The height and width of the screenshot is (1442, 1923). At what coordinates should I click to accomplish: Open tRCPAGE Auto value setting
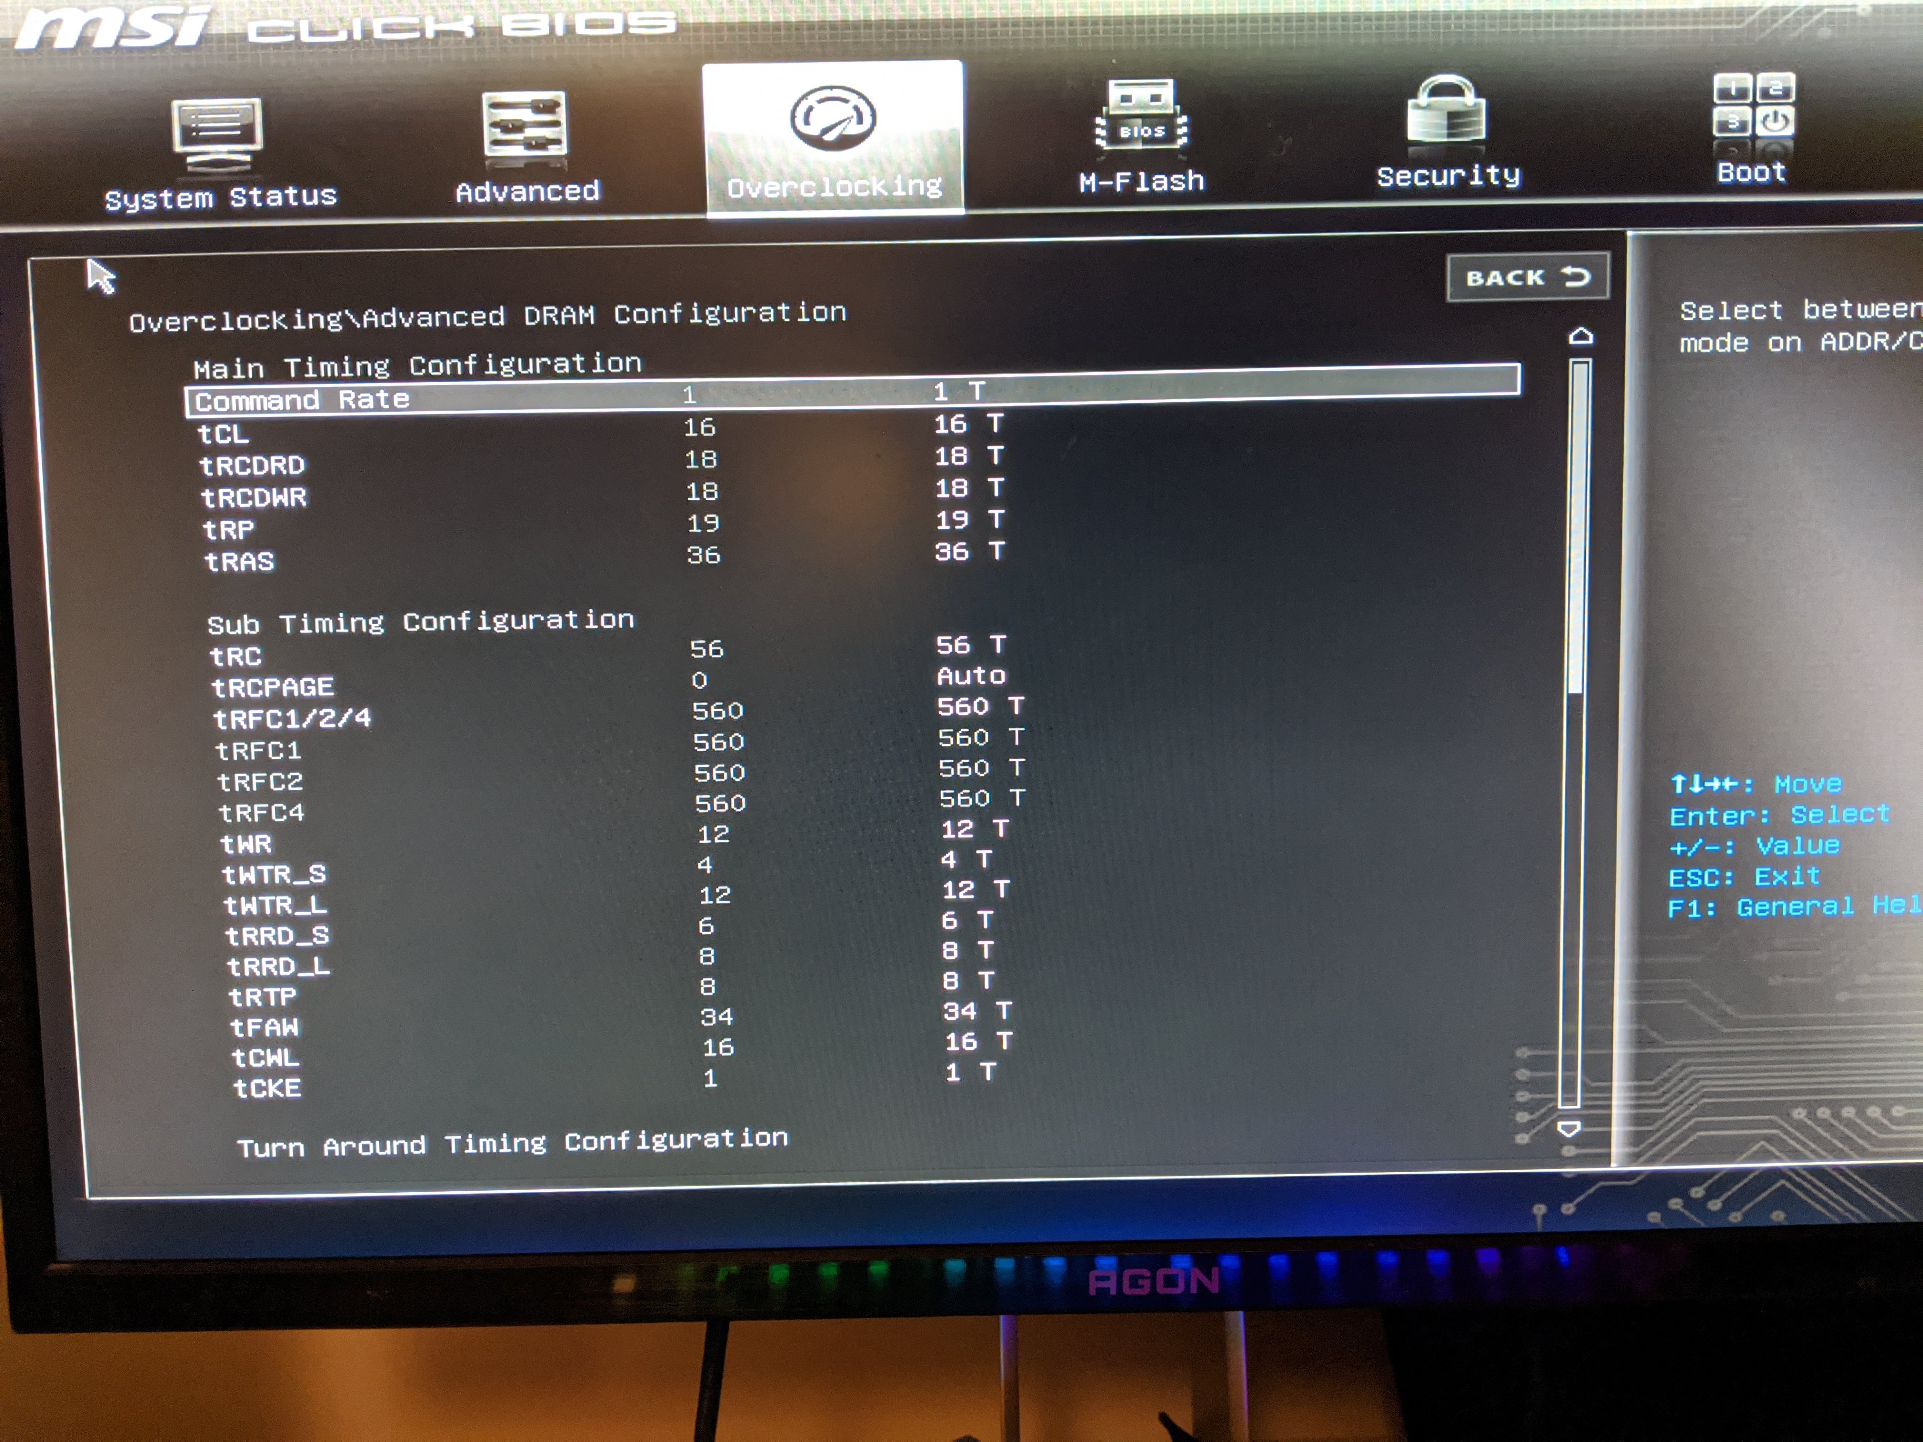pyautogui.click(x=970, y=676)
